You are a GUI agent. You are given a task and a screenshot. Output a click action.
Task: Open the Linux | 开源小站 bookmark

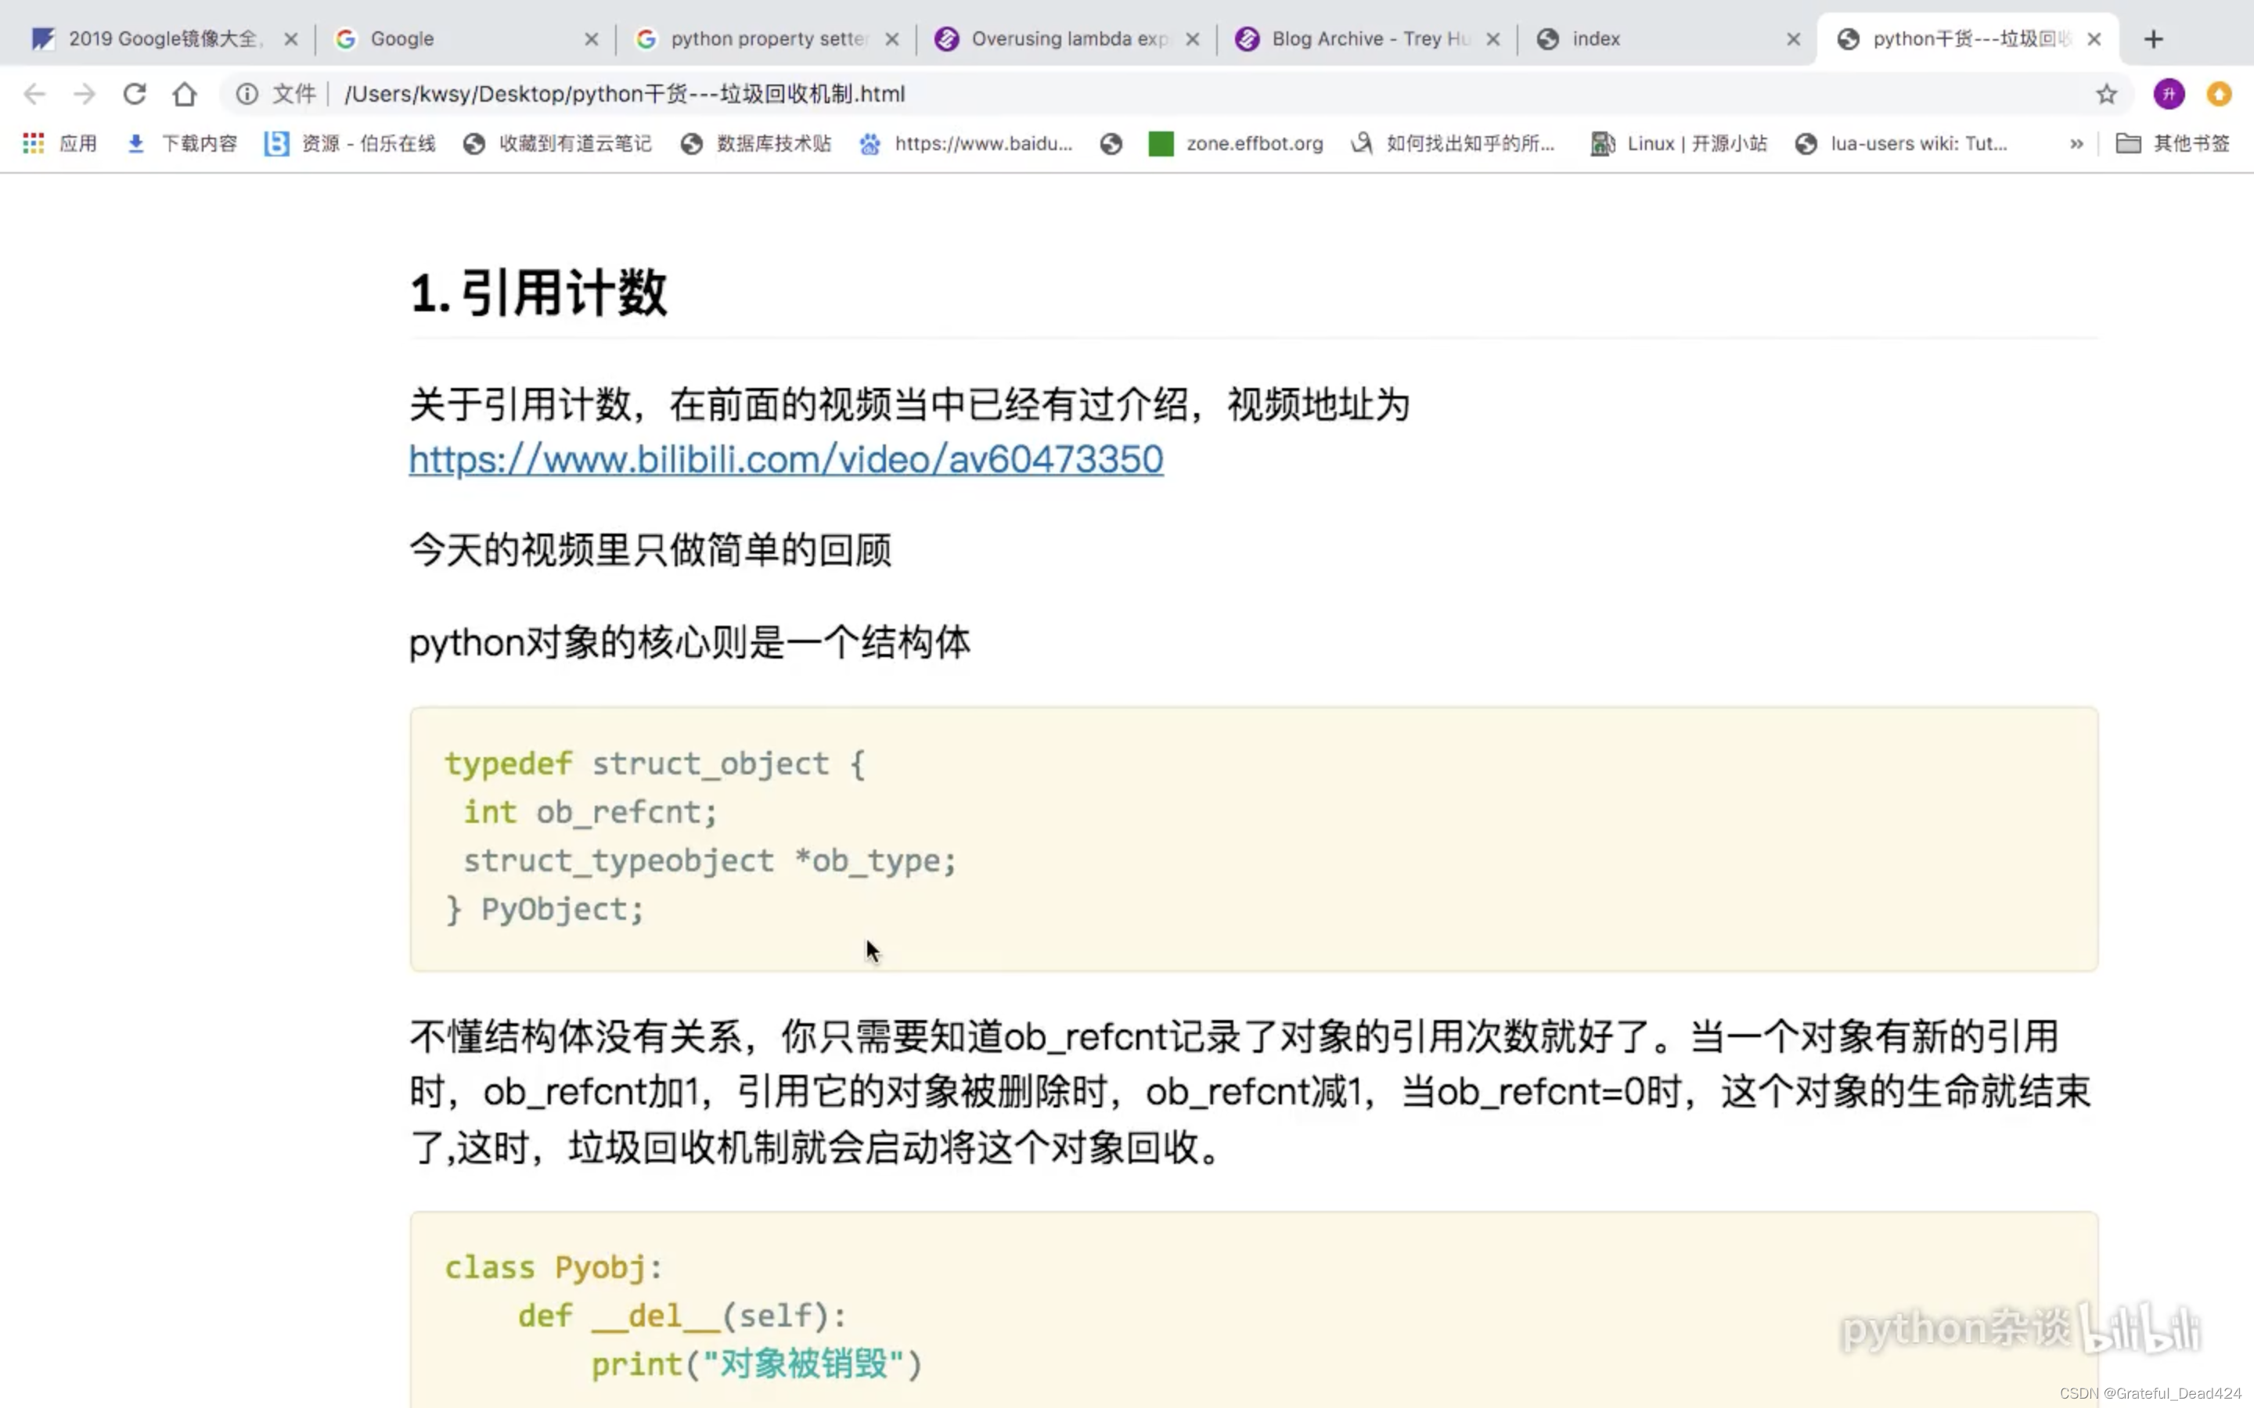[1680, 143]
